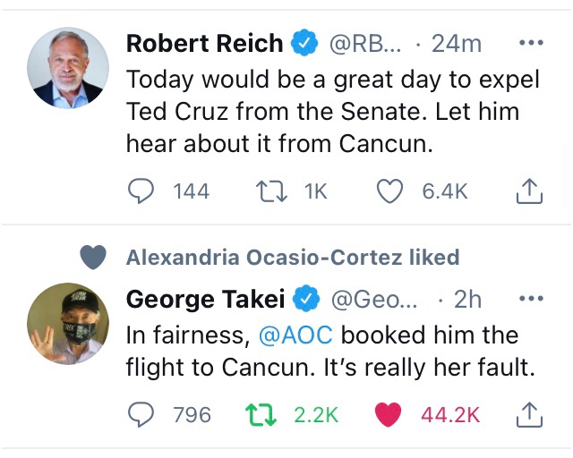Tap the @AOC mention link

point(296,335)
